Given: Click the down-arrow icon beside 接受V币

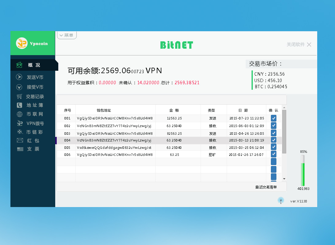Looking at the screenshot, I should tap(19, 87).
